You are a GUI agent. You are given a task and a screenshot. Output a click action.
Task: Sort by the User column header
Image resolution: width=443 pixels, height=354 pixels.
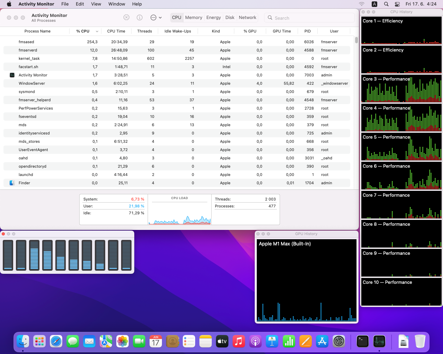tap(334, 31)
